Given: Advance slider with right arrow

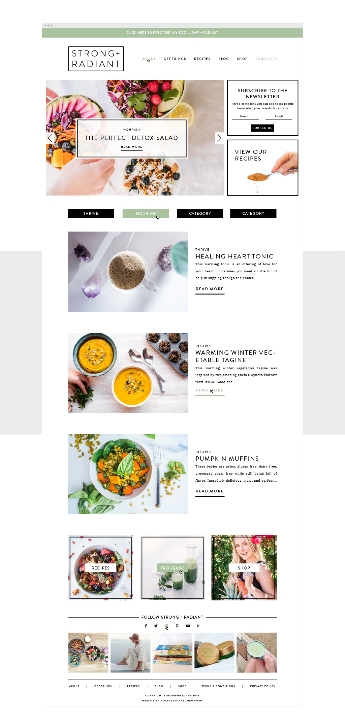Looking at the screenshot, I should coord(219,138).
